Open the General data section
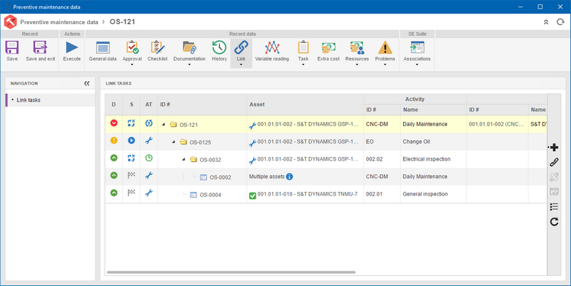The width and height of the screenshot is (571, 286). pyautogui.click(x=103, y=51)
